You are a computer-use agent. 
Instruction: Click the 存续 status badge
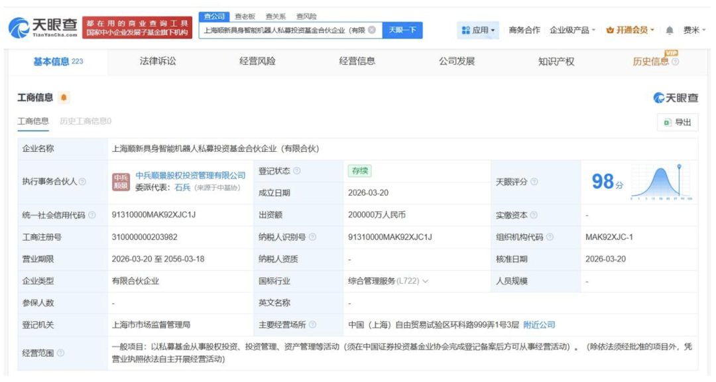(x=359, y=171)
